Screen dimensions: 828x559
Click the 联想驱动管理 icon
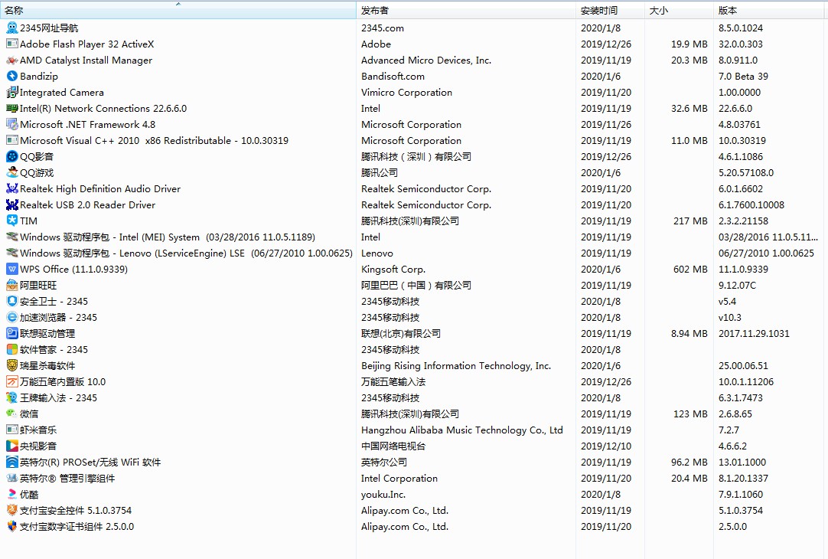click(x=11, y=333)
